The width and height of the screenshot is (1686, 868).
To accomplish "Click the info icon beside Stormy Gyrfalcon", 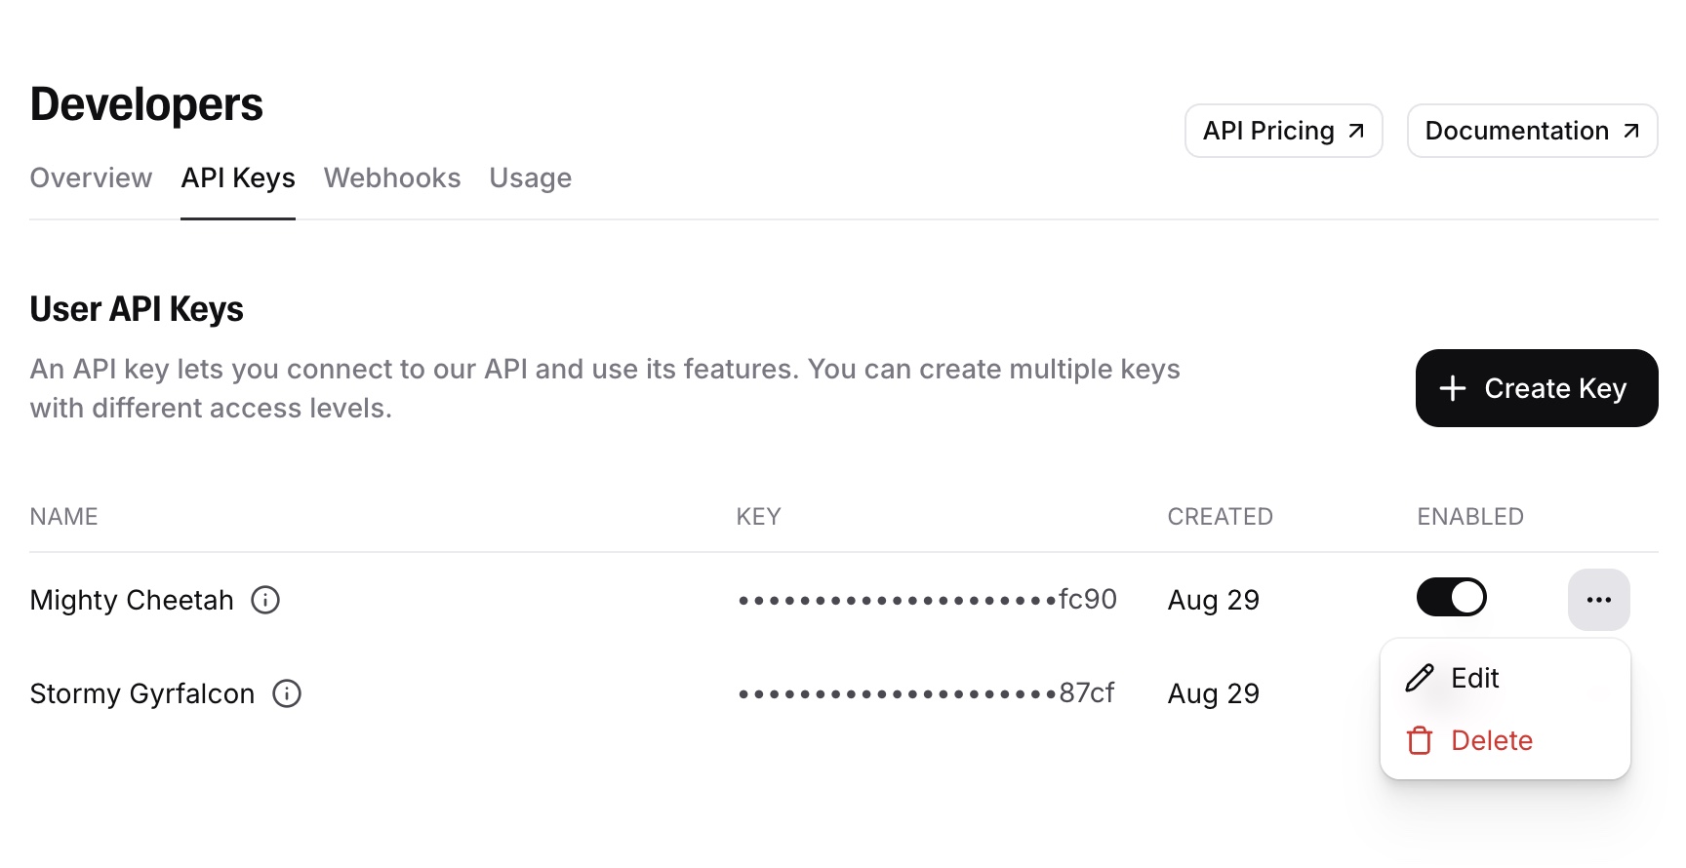I will (x=287, y=693).
